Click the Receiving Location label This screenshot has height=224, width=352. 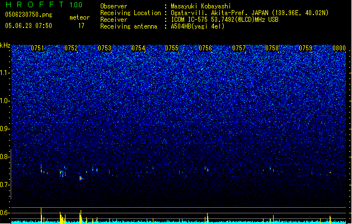(130, 13)
